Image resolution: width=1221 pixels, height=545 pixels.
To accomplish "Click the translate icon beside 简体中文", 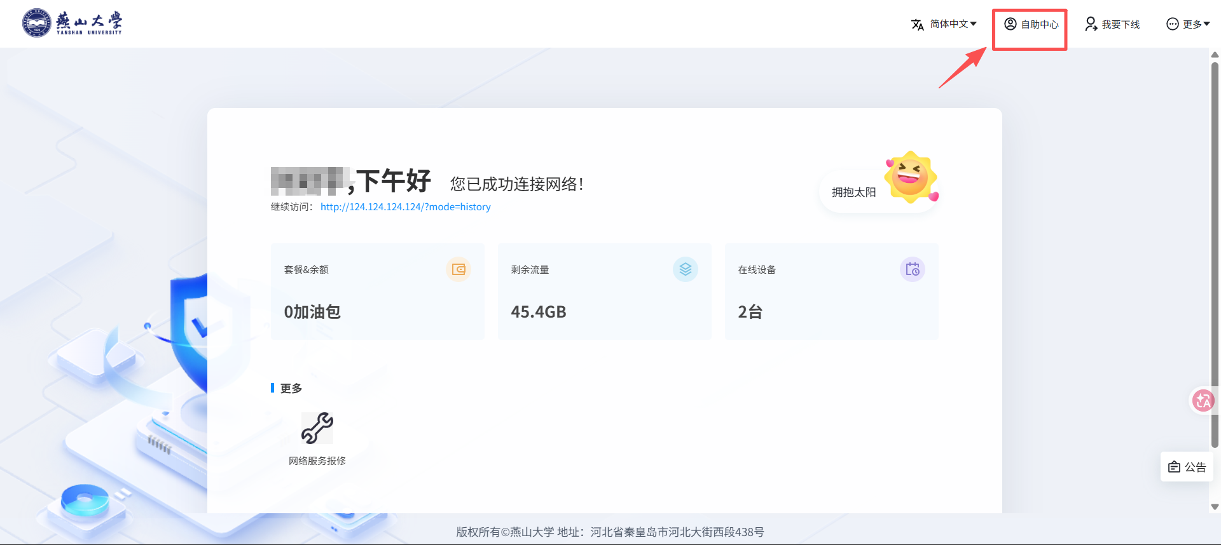I will [917, 25].
